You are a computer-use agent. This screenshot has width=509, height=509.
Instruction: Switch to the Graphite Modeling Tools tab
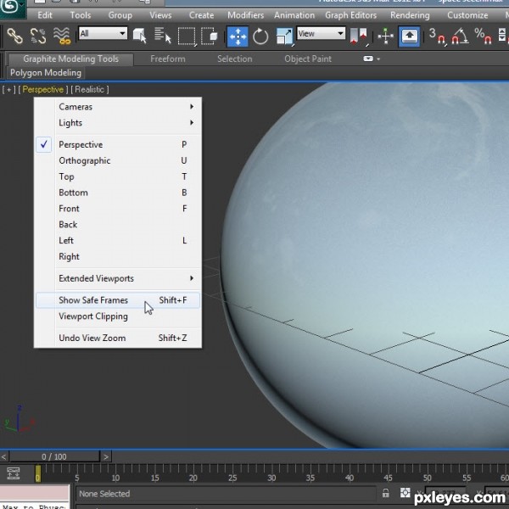coord(70,59)
